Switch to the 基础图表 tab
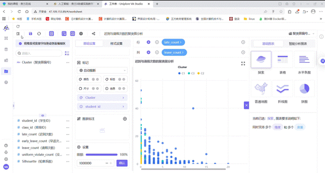The width and height of the screenshot is (325, 173). [x=268, y=44]
